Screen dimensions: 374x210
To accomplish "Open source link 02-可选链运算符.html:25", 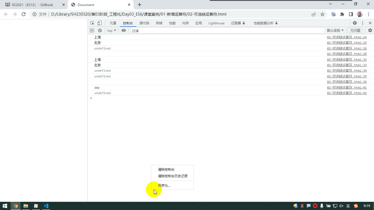I will coord(347,43).
